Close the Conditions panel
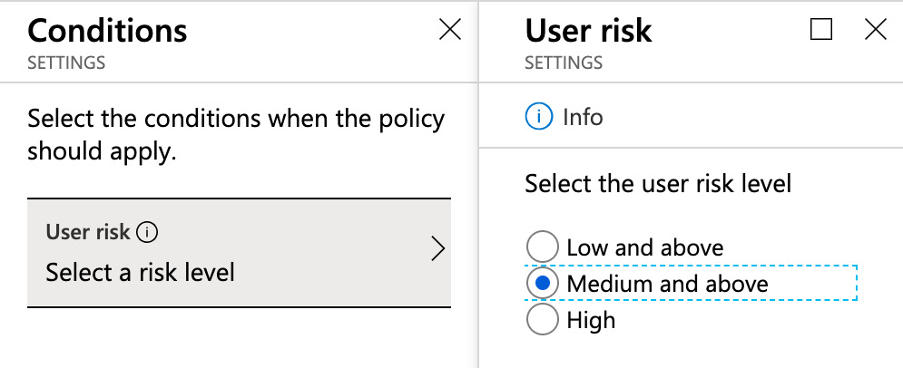Image resolution: width=903 pixels, height=368 pixels. tap(449, 30)
